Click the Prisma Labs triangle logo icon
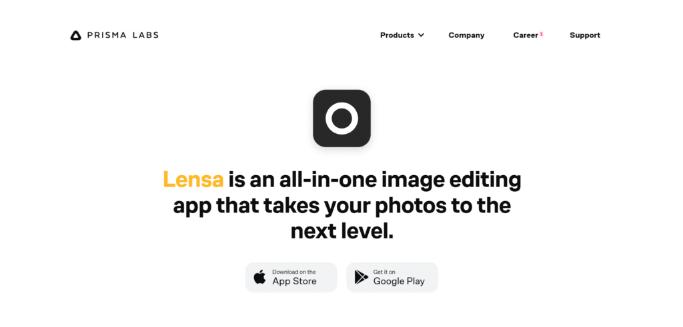The width and height of the screenshot is (683, 327). pyautogui.click(x=76, y=35)
